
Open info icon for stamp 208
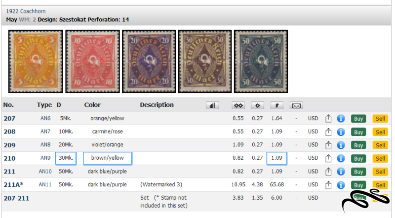(341, 131)
